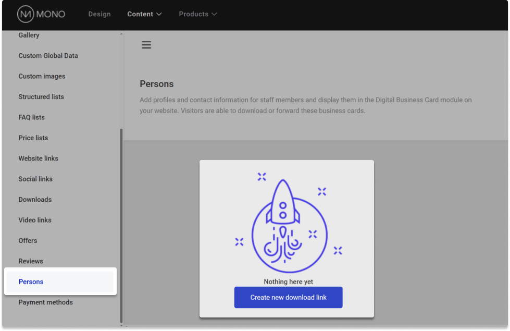Navigate to Website links
Screen dimensions: 510x331
point(39,158)
